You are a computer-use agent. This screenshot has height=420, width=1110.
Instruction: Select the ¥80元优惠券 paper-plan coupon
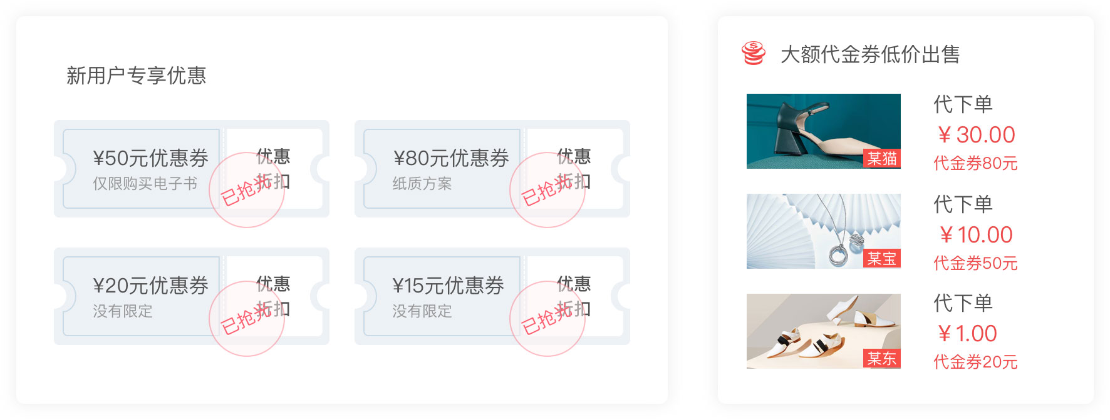(492, 169)
